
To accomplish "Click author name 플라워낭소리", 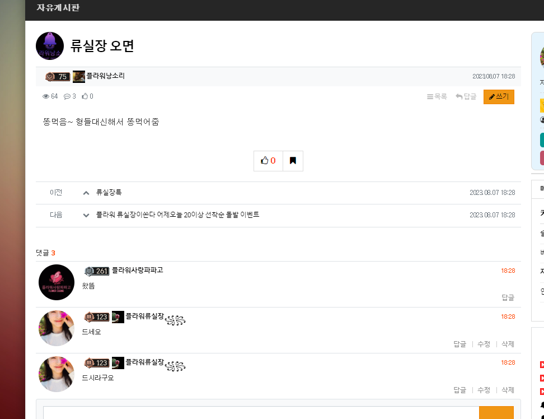I will coord(105,76).
